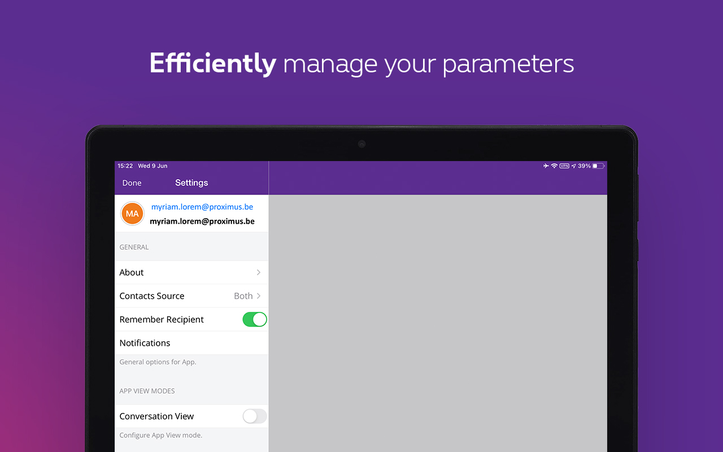723x452 pixels.
Task: Tap the battery icon in the status bar
Action: (x=598, y=166)
